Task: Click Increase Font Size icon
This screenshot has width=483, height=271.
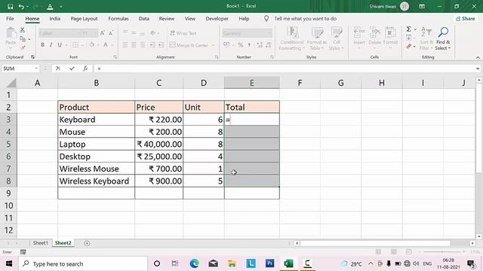Action: pos(103,33)
